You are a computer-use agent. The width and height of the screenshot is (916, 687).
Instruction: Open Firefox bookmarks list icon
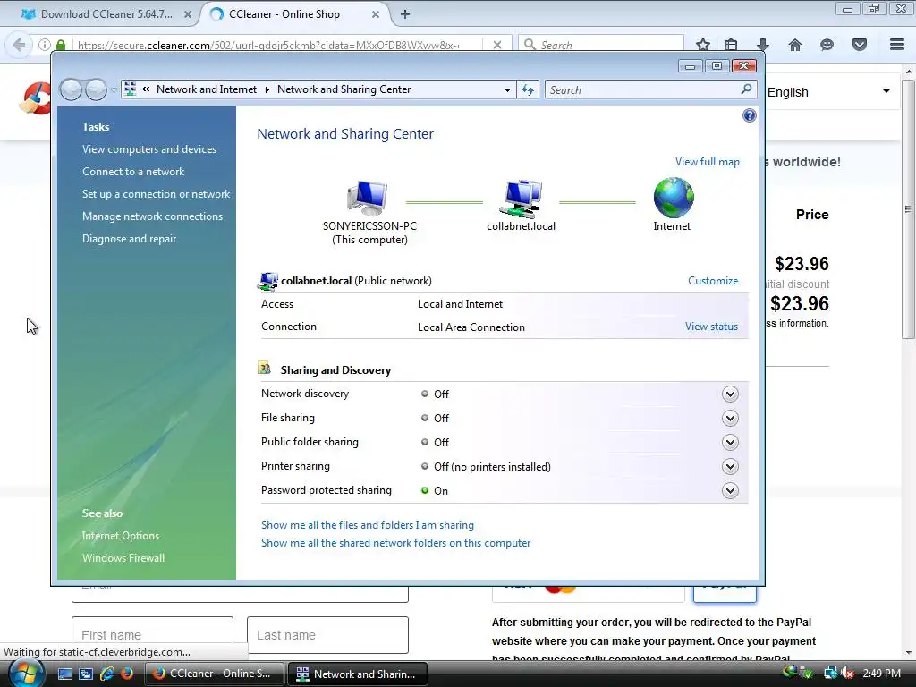[731, 45]
